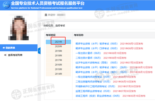This screenshot has height=101, width=155.
Task: Open 翻译专业资格(水平)笔译考试(06月) link
Action: 97,44
